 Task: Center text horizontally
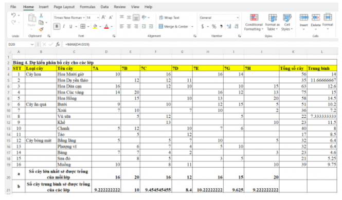tap(129, 26)
